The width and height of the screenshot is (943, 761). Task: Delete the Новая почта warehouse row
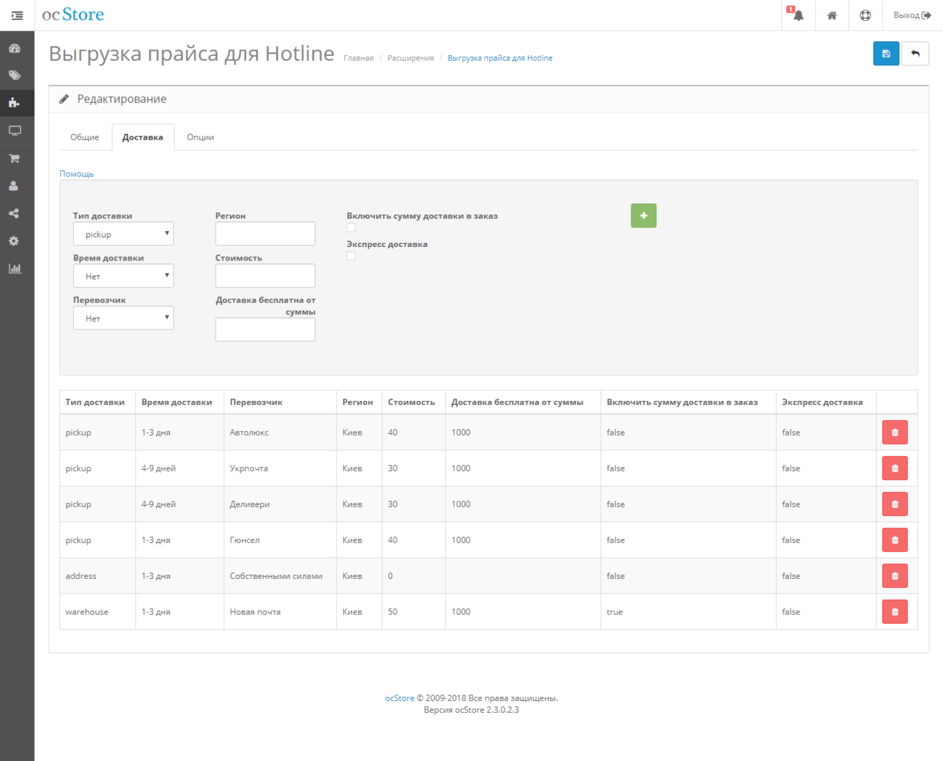click(895, 612)
